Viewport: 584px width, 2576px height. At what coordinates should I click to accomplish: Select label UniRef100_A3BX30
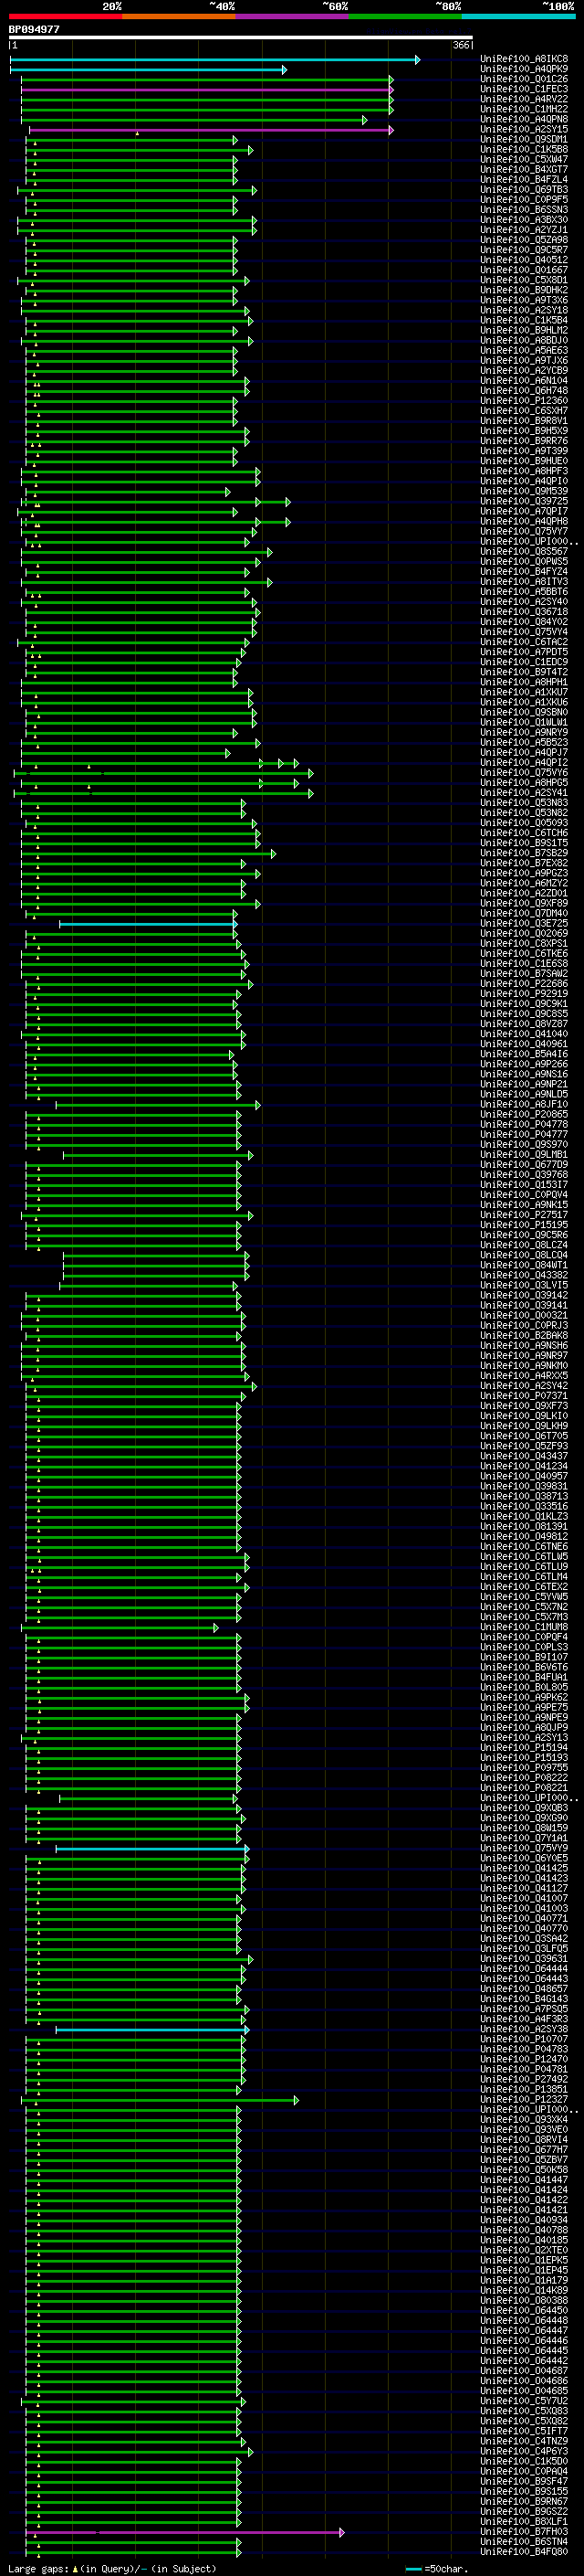coord(524,219)
